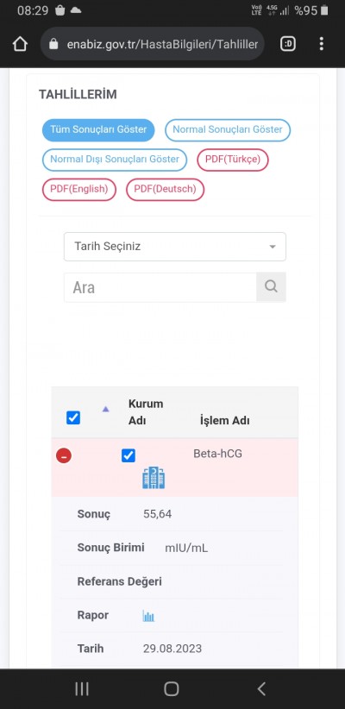Sort table using the header up arrow

pos(106,409)
